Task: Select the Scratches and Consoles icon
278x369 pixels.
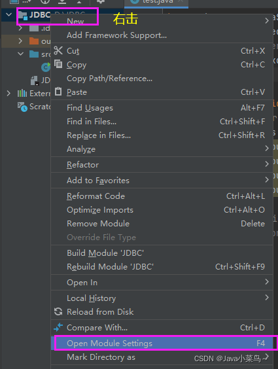Action: tap(22, 107)
